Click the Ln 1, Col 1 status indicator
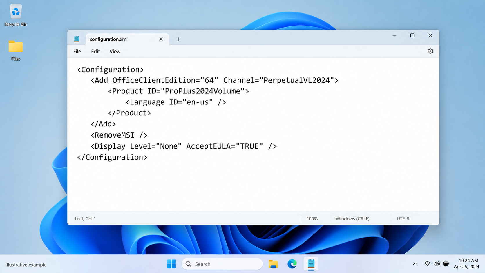This screenshot has height=273, width=485. 85,219
